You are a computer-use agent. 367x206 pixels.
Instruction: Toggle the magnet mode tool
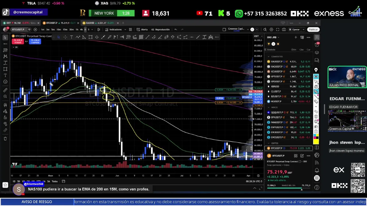point(5,105)
